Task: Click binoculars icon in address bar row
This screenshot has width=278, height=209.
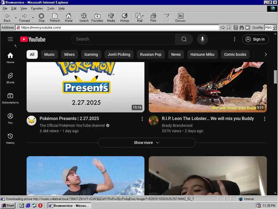Action: [x=241, y=27]
